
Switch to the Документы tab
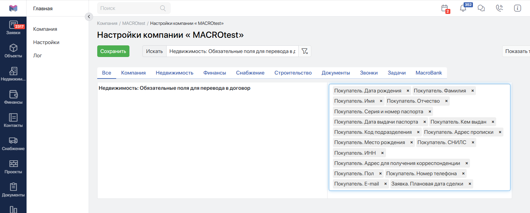coord(336,73)
